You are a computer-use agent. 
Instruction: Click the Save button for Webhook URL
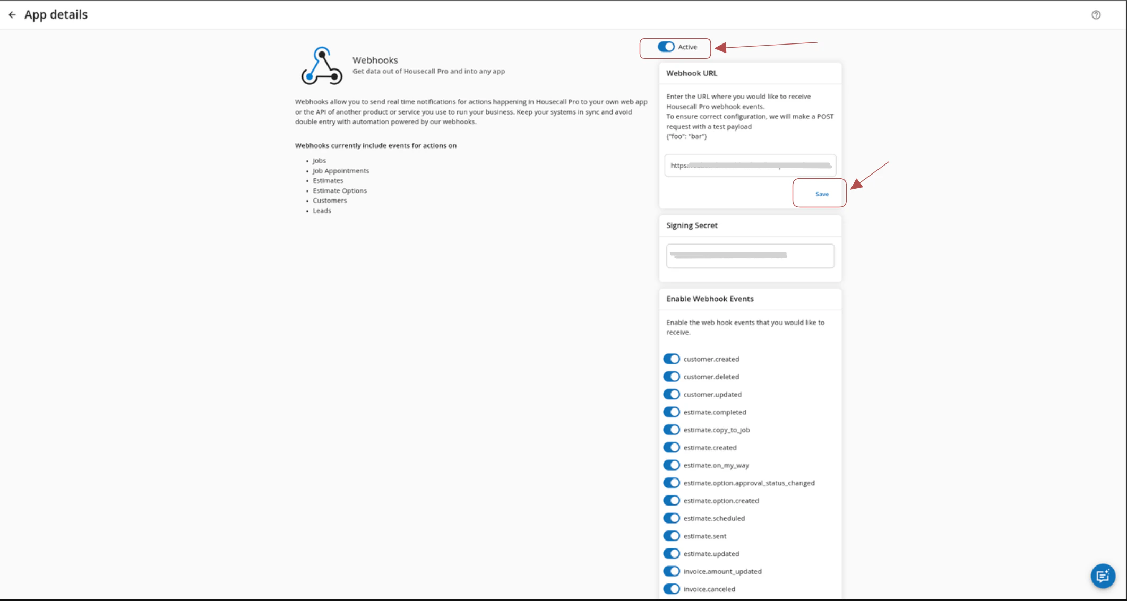(x=821, y=194)
